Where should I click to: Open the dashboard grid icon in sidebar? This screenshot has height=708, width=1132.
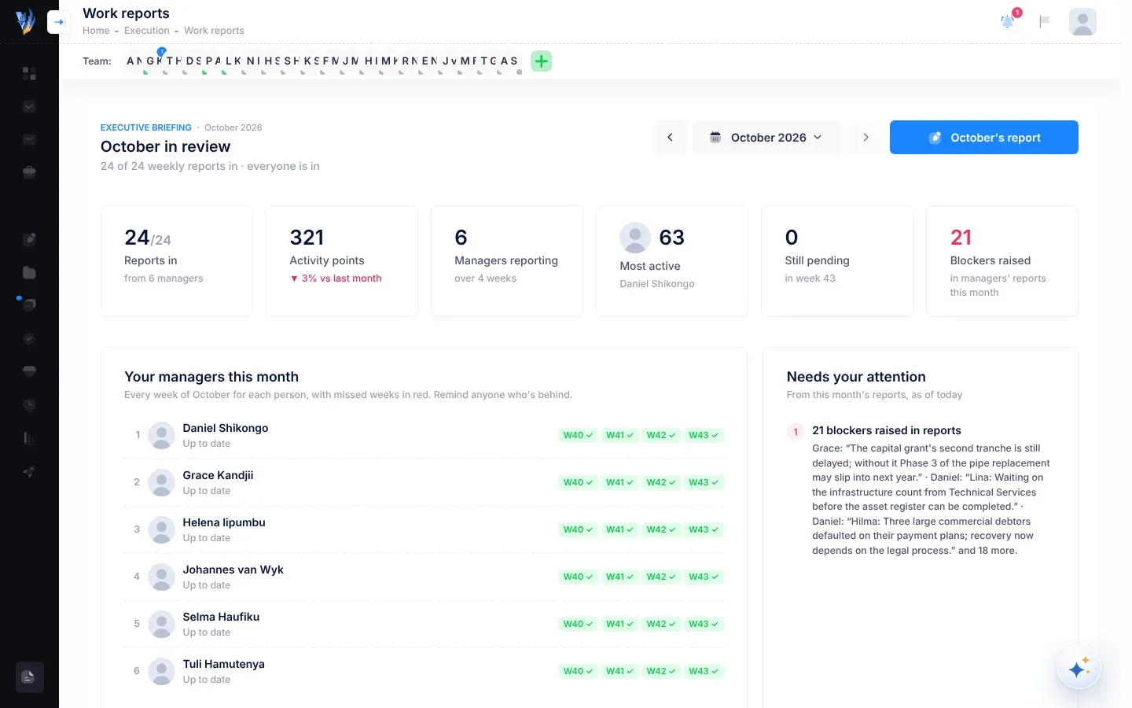(29, 73)
